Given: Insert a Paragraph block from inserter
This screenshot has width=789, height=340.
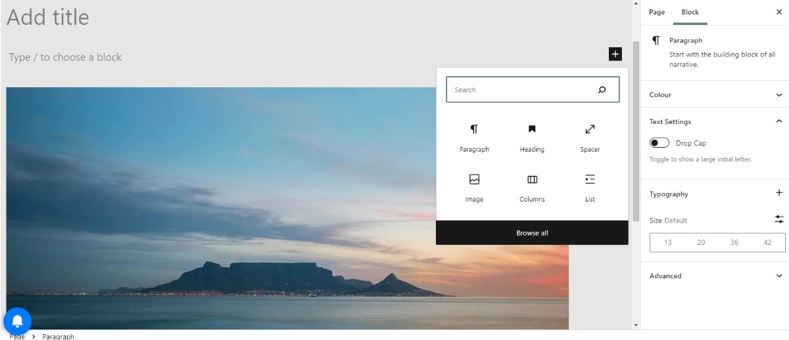Looking at the screenshot, I should coord(474,138).
